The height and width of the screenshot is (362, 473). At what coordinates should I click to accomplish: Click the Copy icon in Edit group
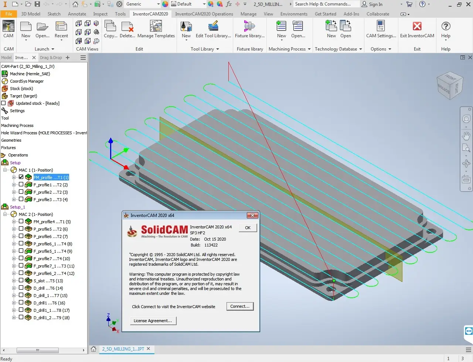pos(110,30)
